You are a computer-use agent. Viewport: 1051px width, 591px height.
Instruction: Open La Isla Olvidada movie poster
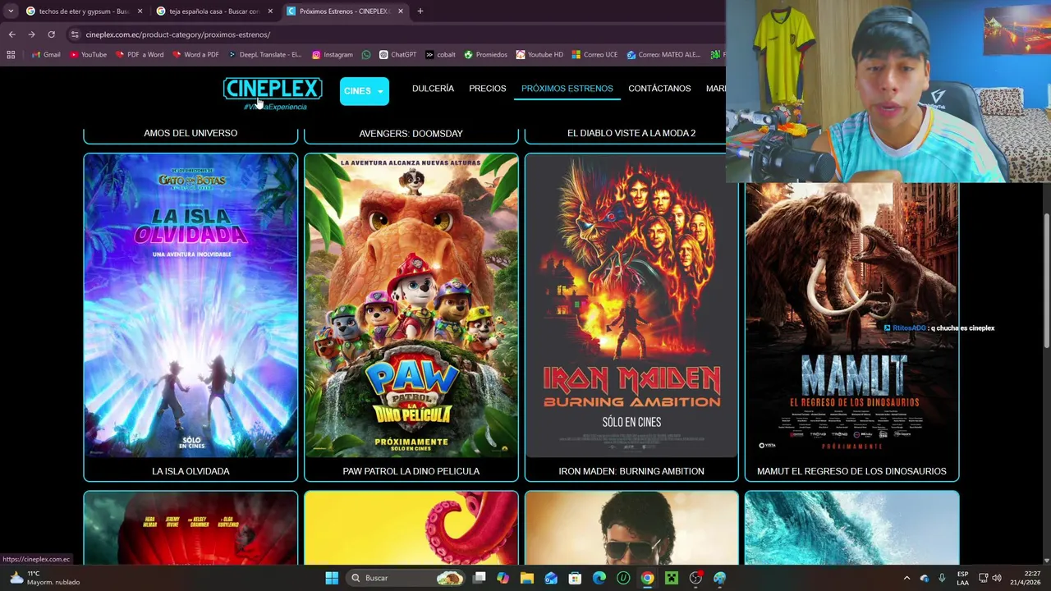[190, 305]
